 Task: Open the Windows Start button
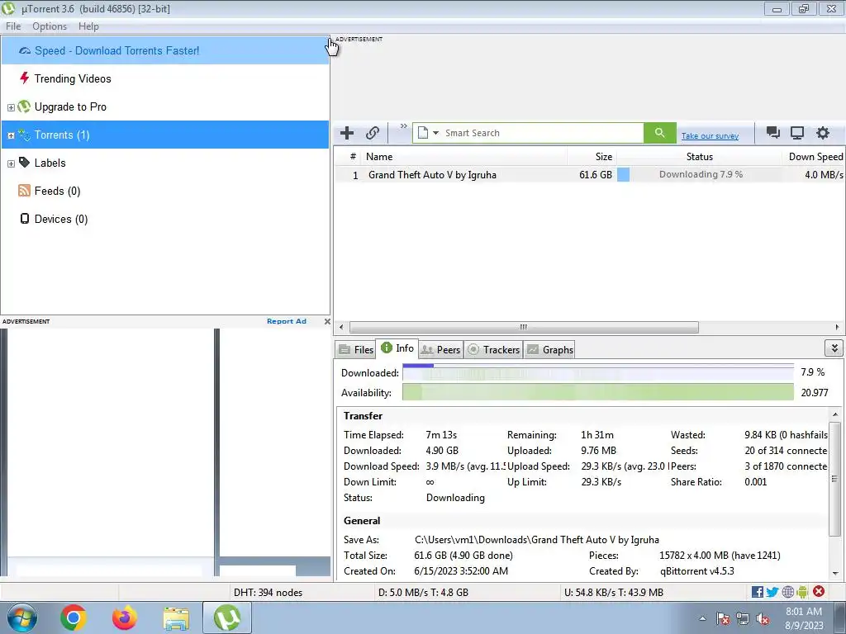(x=22, y=617)
